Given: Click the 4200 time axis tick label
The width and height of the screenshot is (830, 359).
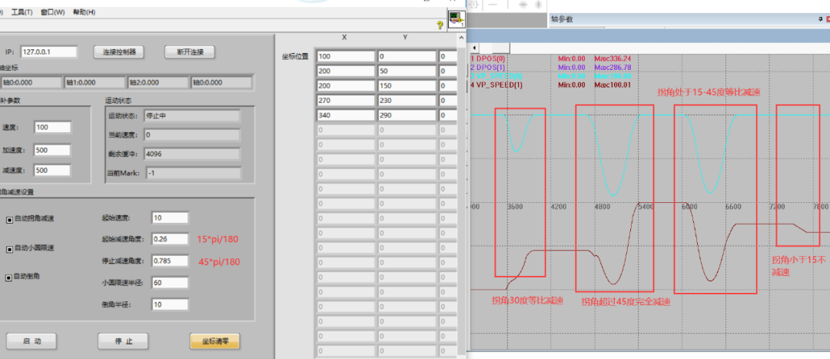Looking at the screenshot, I should point(559,207).
